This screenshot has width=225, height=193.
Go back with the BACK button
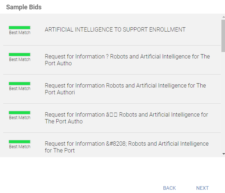tap(169, 188)
